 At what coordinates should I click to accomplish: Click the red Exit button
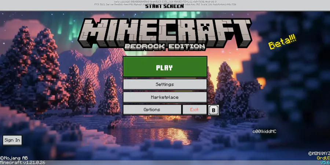click(194, 110)
